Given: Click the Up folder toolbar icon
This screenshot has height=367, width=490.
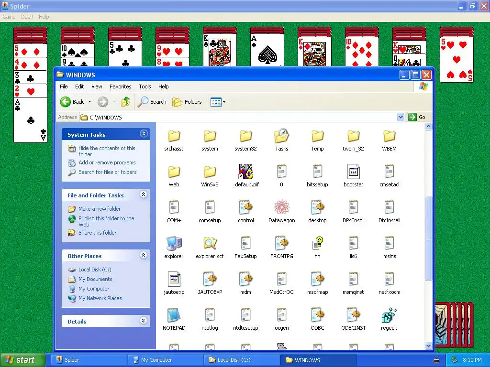Looking at the screenshot, I should (126, 102).
